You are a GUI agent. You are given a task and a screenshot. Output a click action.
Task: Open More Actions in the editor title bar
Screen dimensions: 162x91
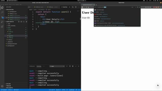tap(79, 7)
